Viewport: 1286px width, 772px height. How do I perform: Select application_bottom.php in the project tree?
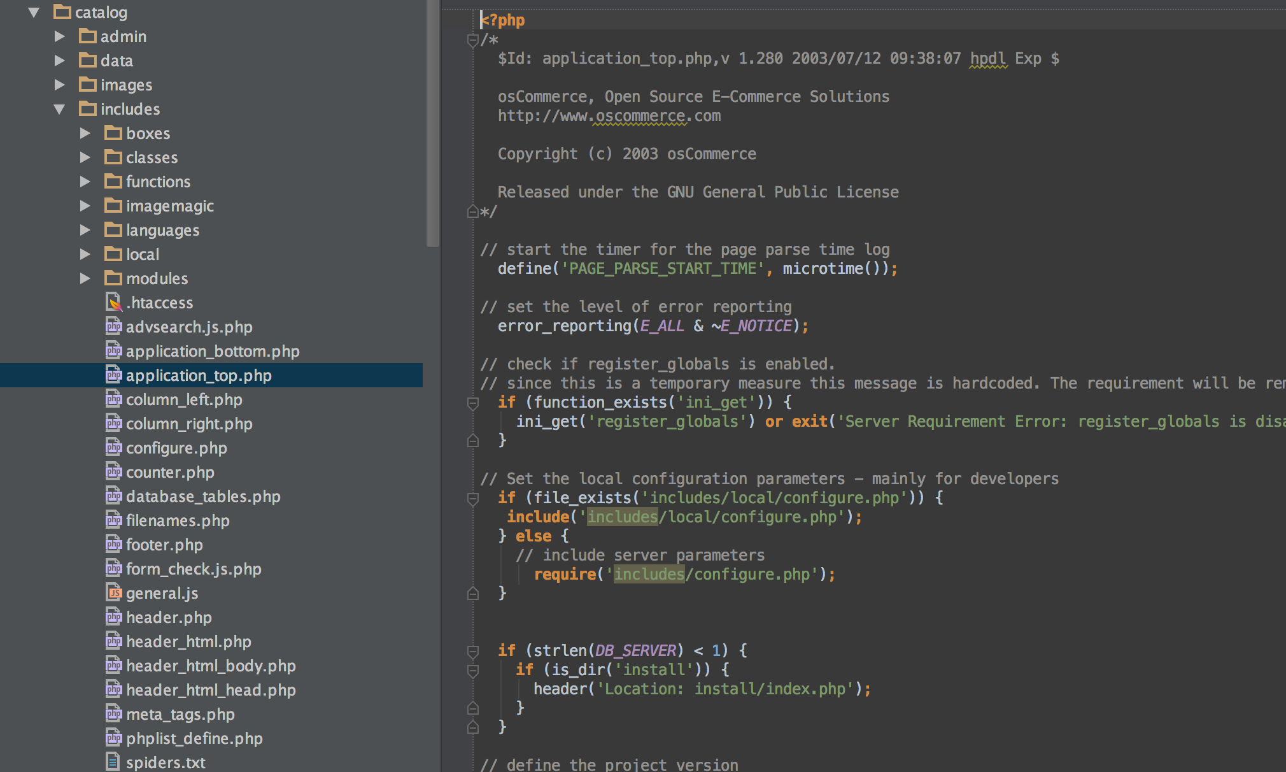click(x=212, y=351)
